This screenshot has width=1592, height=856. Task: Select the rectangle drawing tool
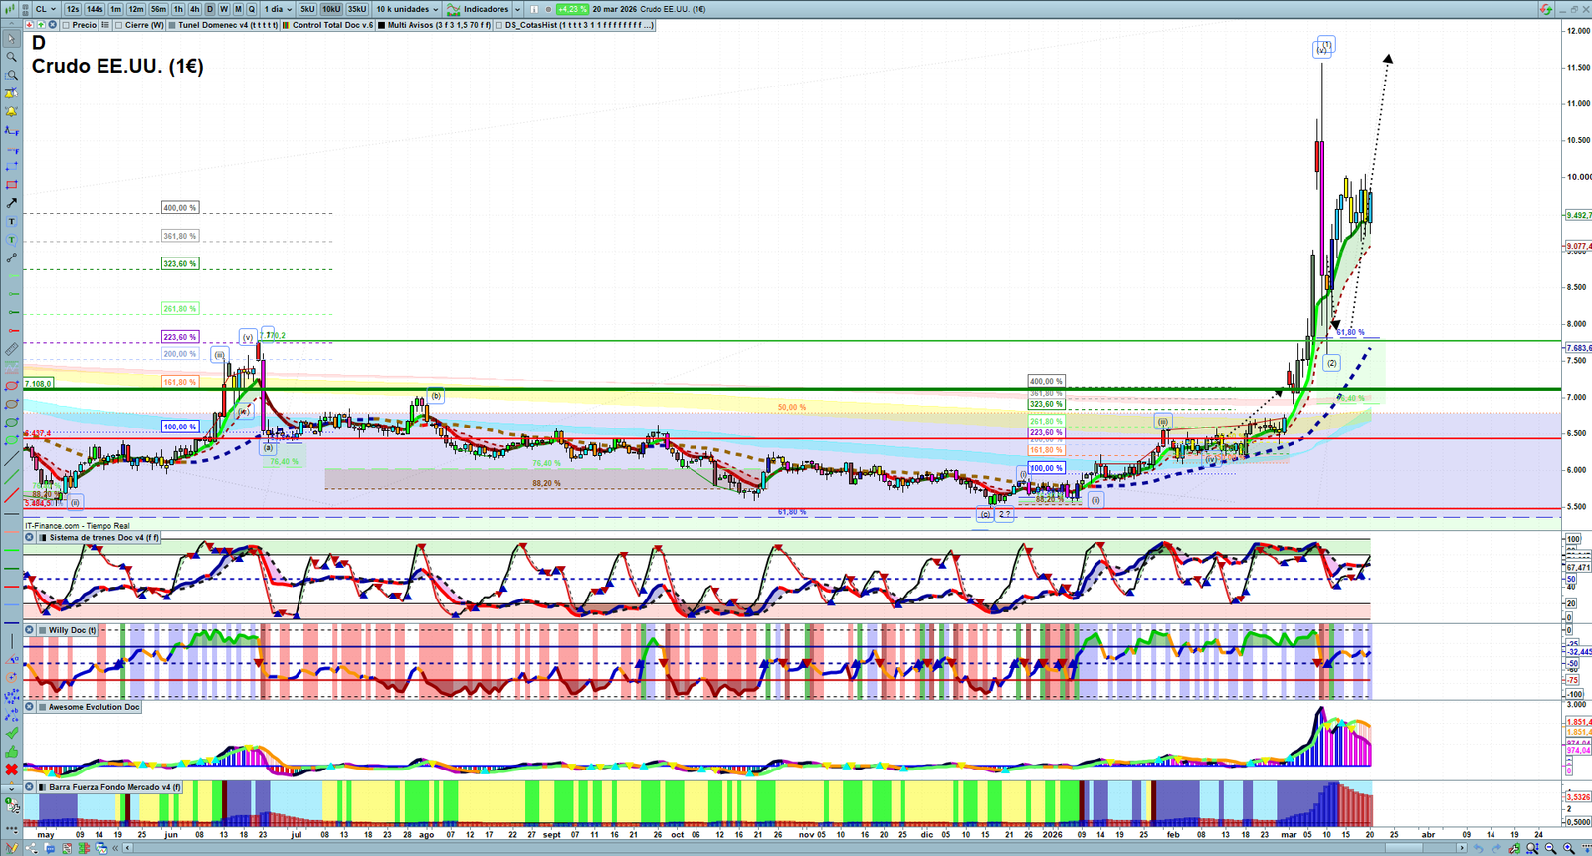pyautogui.click(x=11, y=185)
